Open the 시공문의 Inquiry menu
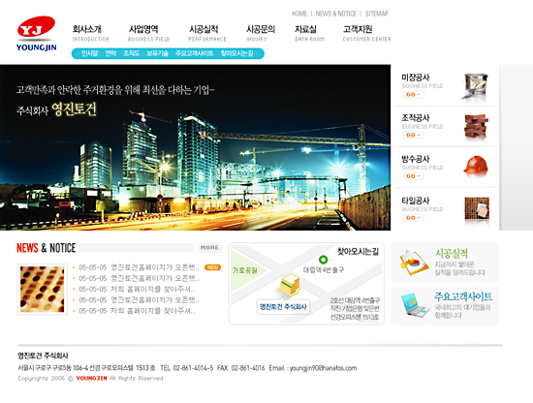This screenshot has height=403, width=533. click(x=261, y=33)
